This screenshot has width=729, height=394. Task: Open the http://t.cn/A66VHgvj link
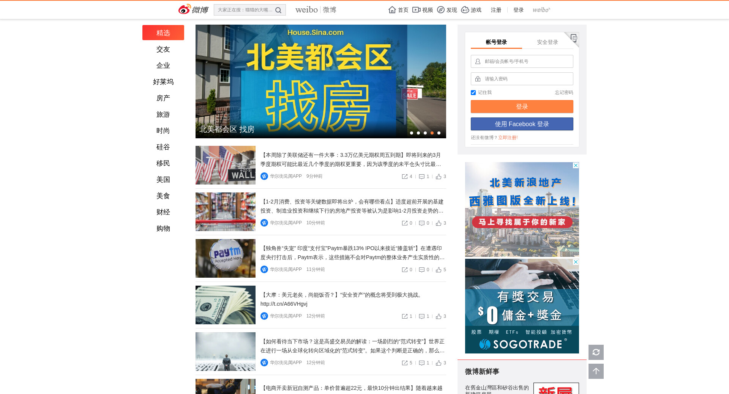tap(284, 304)
